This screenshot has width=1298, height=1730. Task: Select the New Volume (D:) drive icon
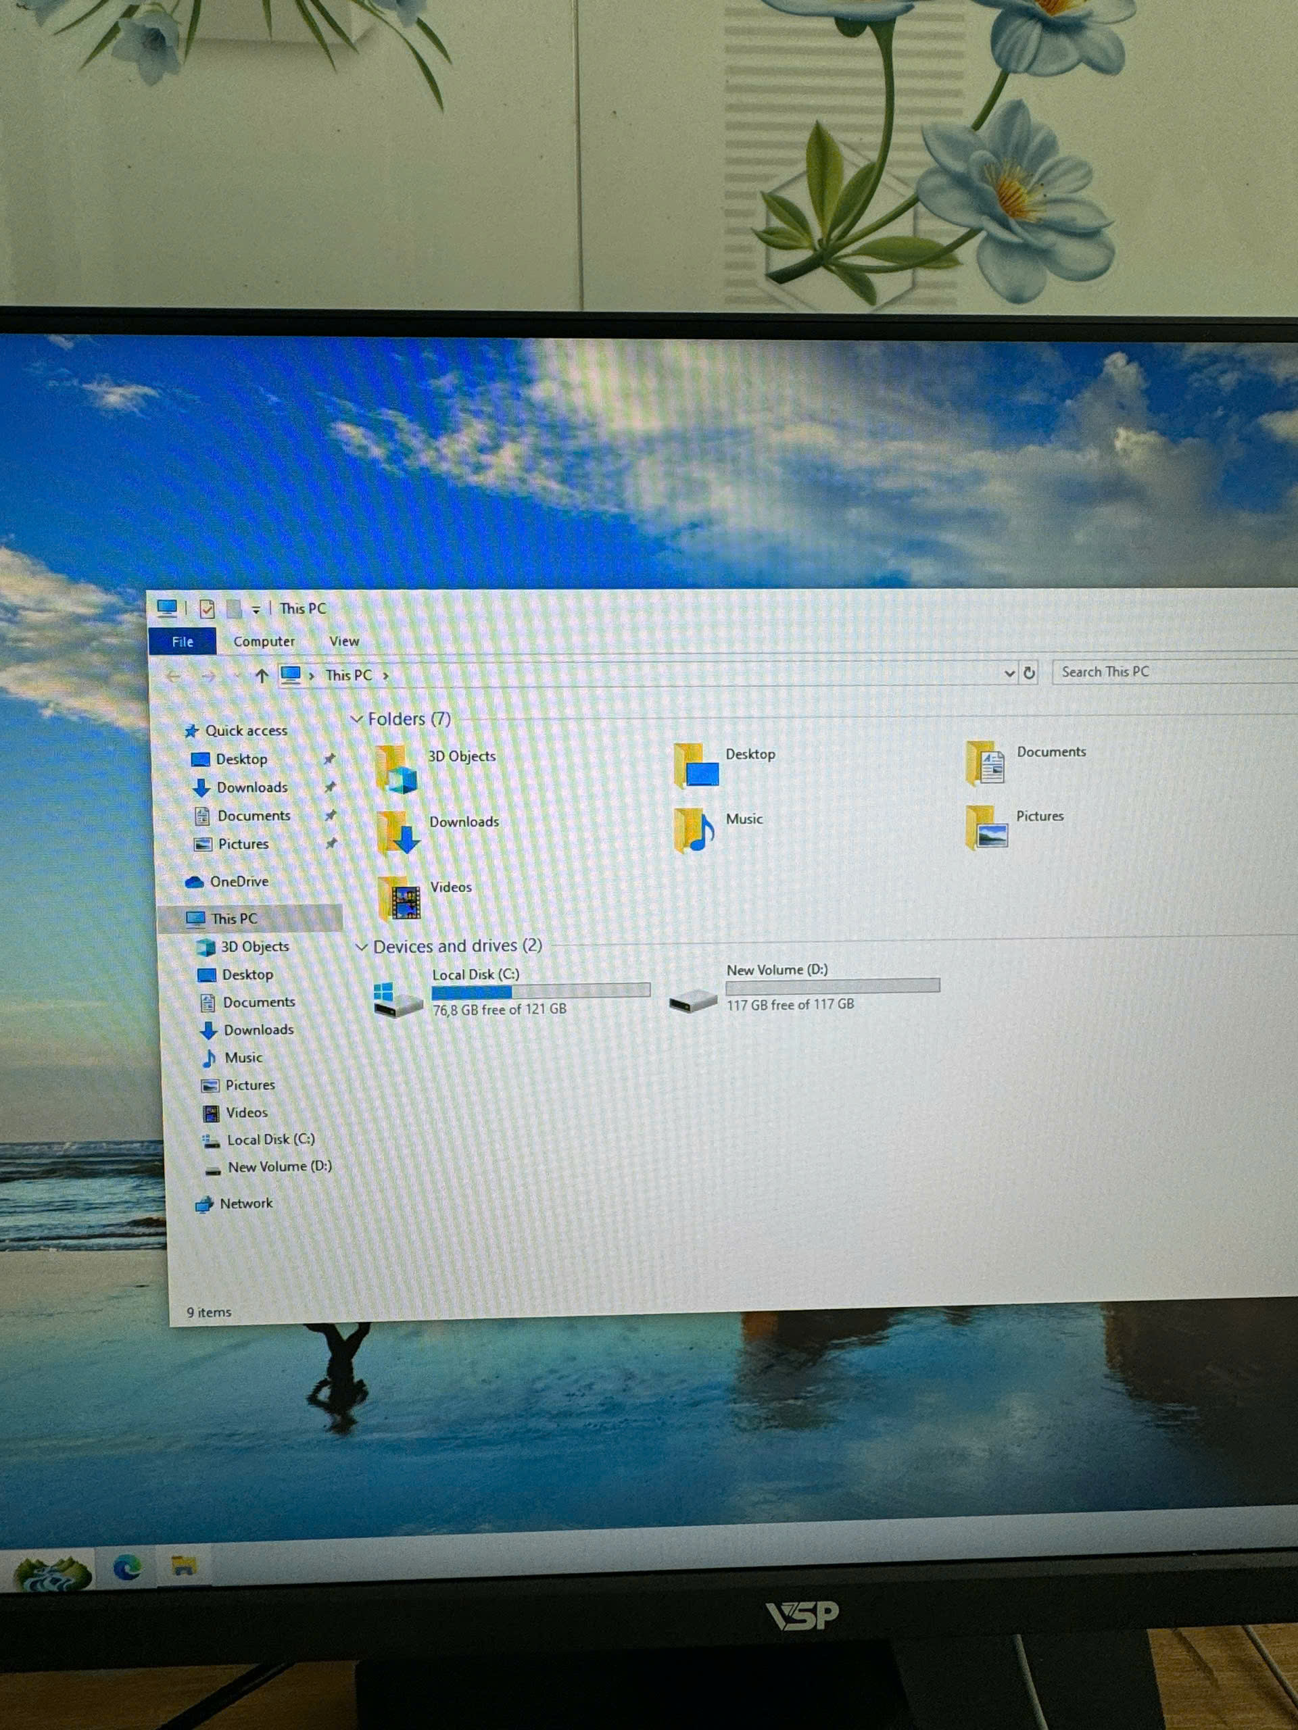693,999
